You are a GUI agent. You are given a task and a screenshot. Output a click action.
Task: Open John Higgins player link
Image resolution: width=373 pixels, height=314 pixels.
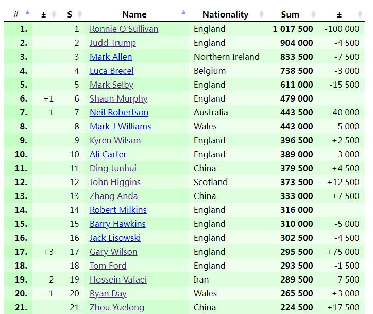pos(115,182)
